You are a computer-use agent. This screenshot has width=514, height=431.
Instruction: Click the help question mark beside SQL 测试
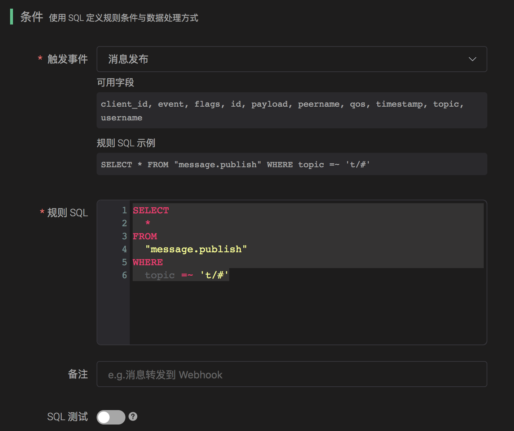click(133, 417)
